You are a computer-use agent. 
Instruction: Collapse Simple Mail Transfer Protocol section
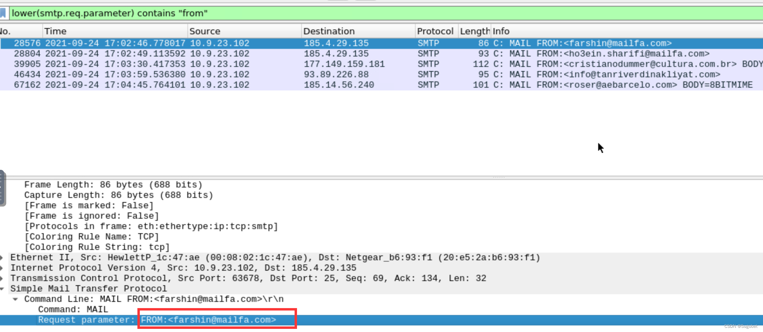[2, 289]
